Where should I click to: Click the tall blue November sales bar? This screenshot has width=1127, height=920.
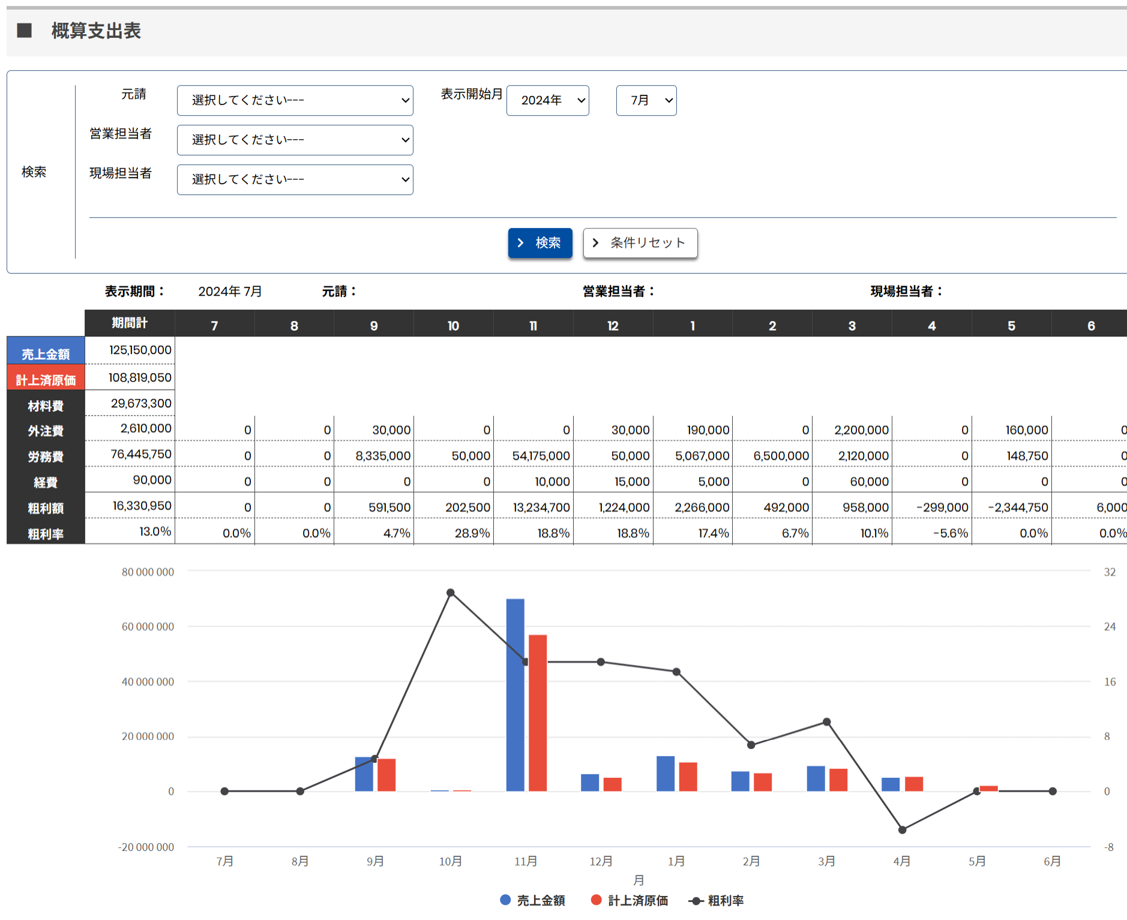tap(515, 694)
